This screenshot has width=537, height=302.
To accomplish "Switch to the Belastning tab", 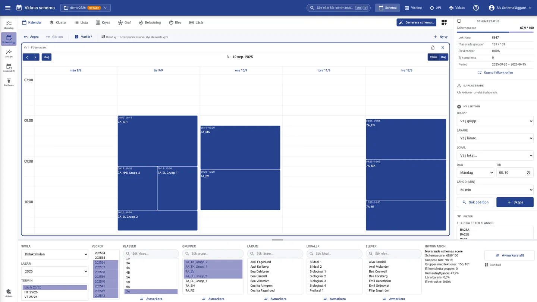I will pos(150,23).
